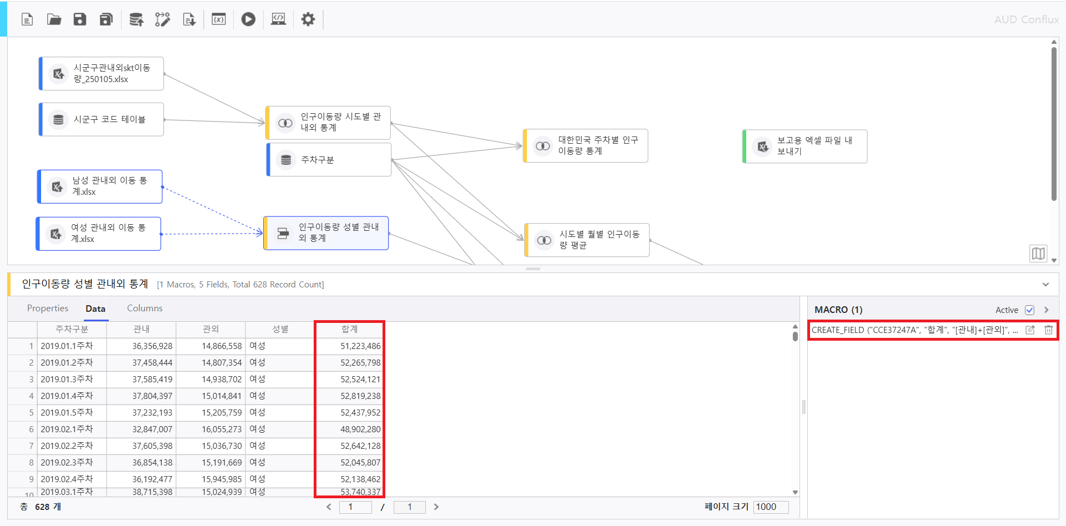The height and width of the screenshot is (526, 1066).
Task: Click the database upload toolbar icon
Action: (136, 19)
